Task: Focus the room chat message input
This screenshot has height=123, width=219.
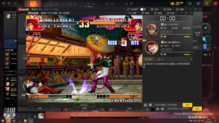Action: click(168, 105)
